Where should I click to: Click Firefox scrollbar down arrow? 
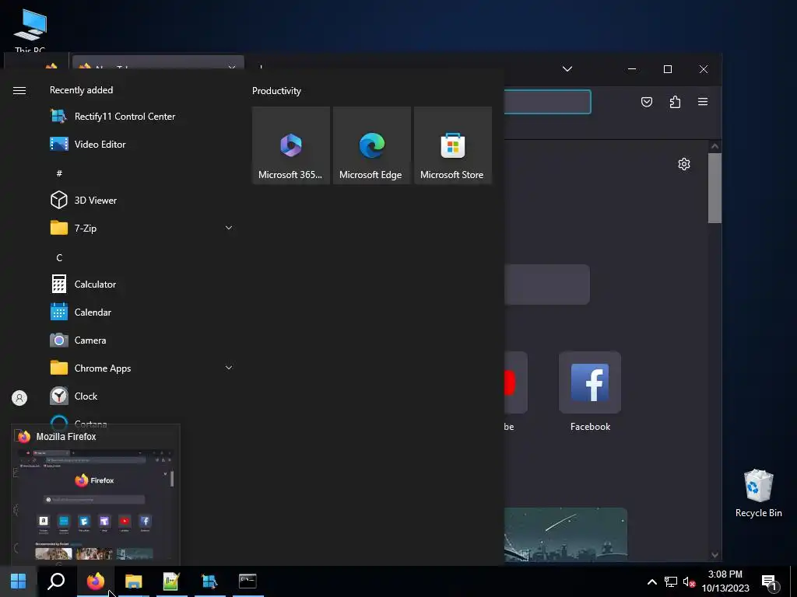pyautogui.click(x=714, y=555)
